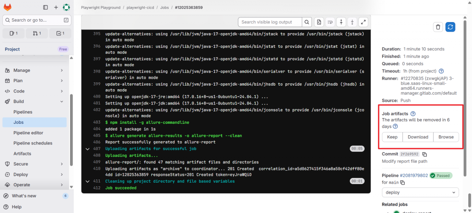Download the job artifacts

pyautogui.click(x=418, y=137)
